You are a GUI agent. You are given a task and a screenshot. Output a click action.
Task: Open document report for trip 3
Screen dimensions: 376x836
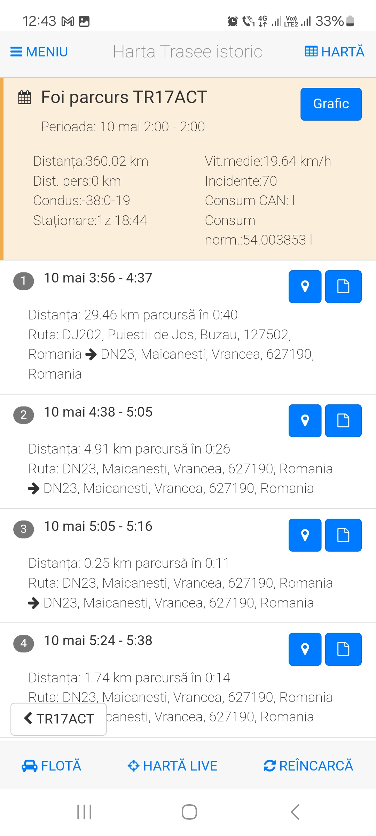click(x=343, y=535)
